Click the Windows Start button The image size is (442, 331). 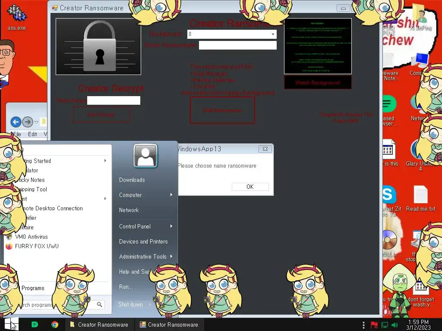pyautogui.click(x=11, y=324)
